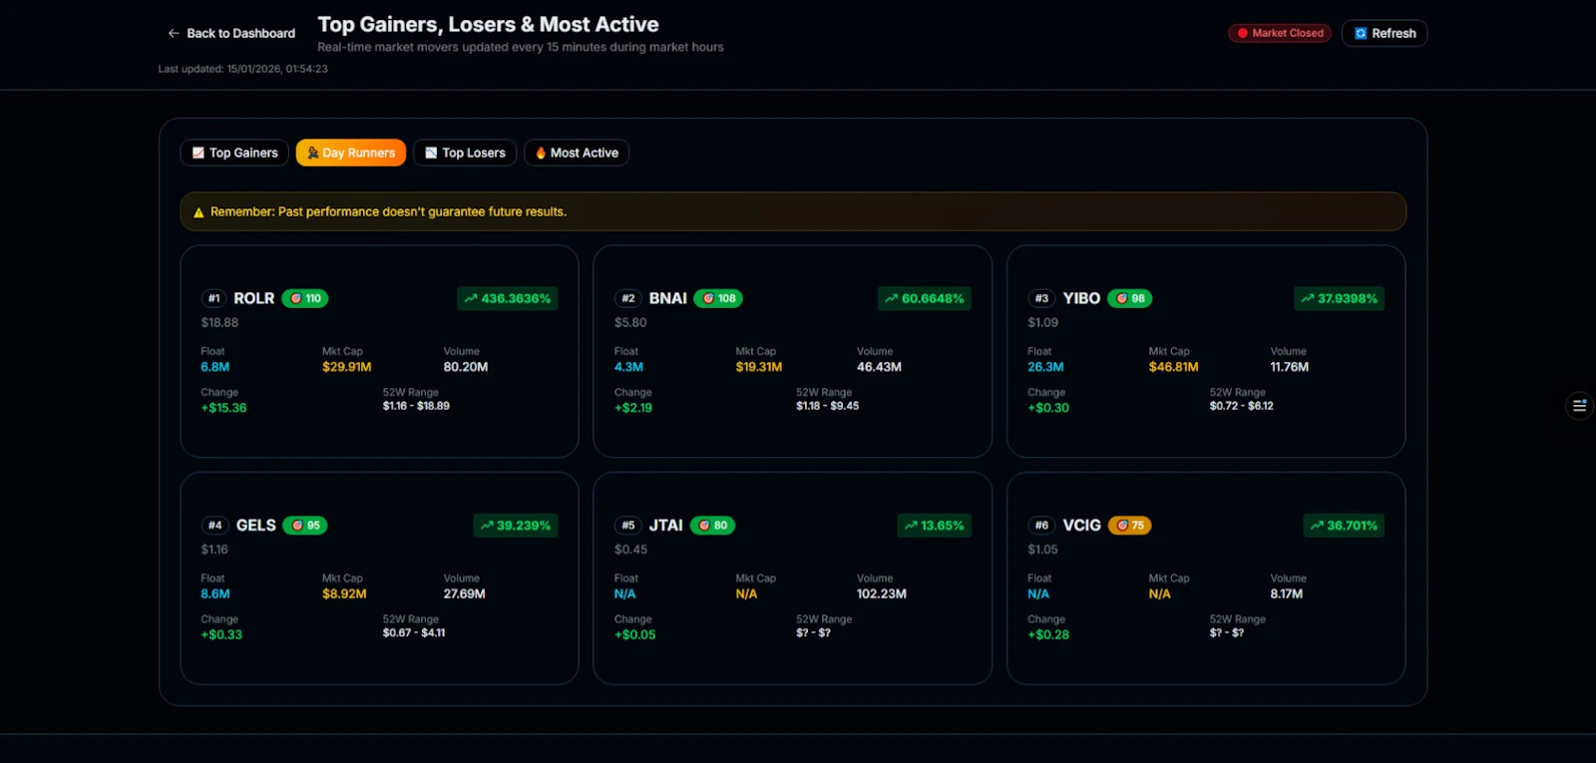Click the Top Gainers chart icon
This screenshot has width=1596, height=763.
[x=199, y=153]
